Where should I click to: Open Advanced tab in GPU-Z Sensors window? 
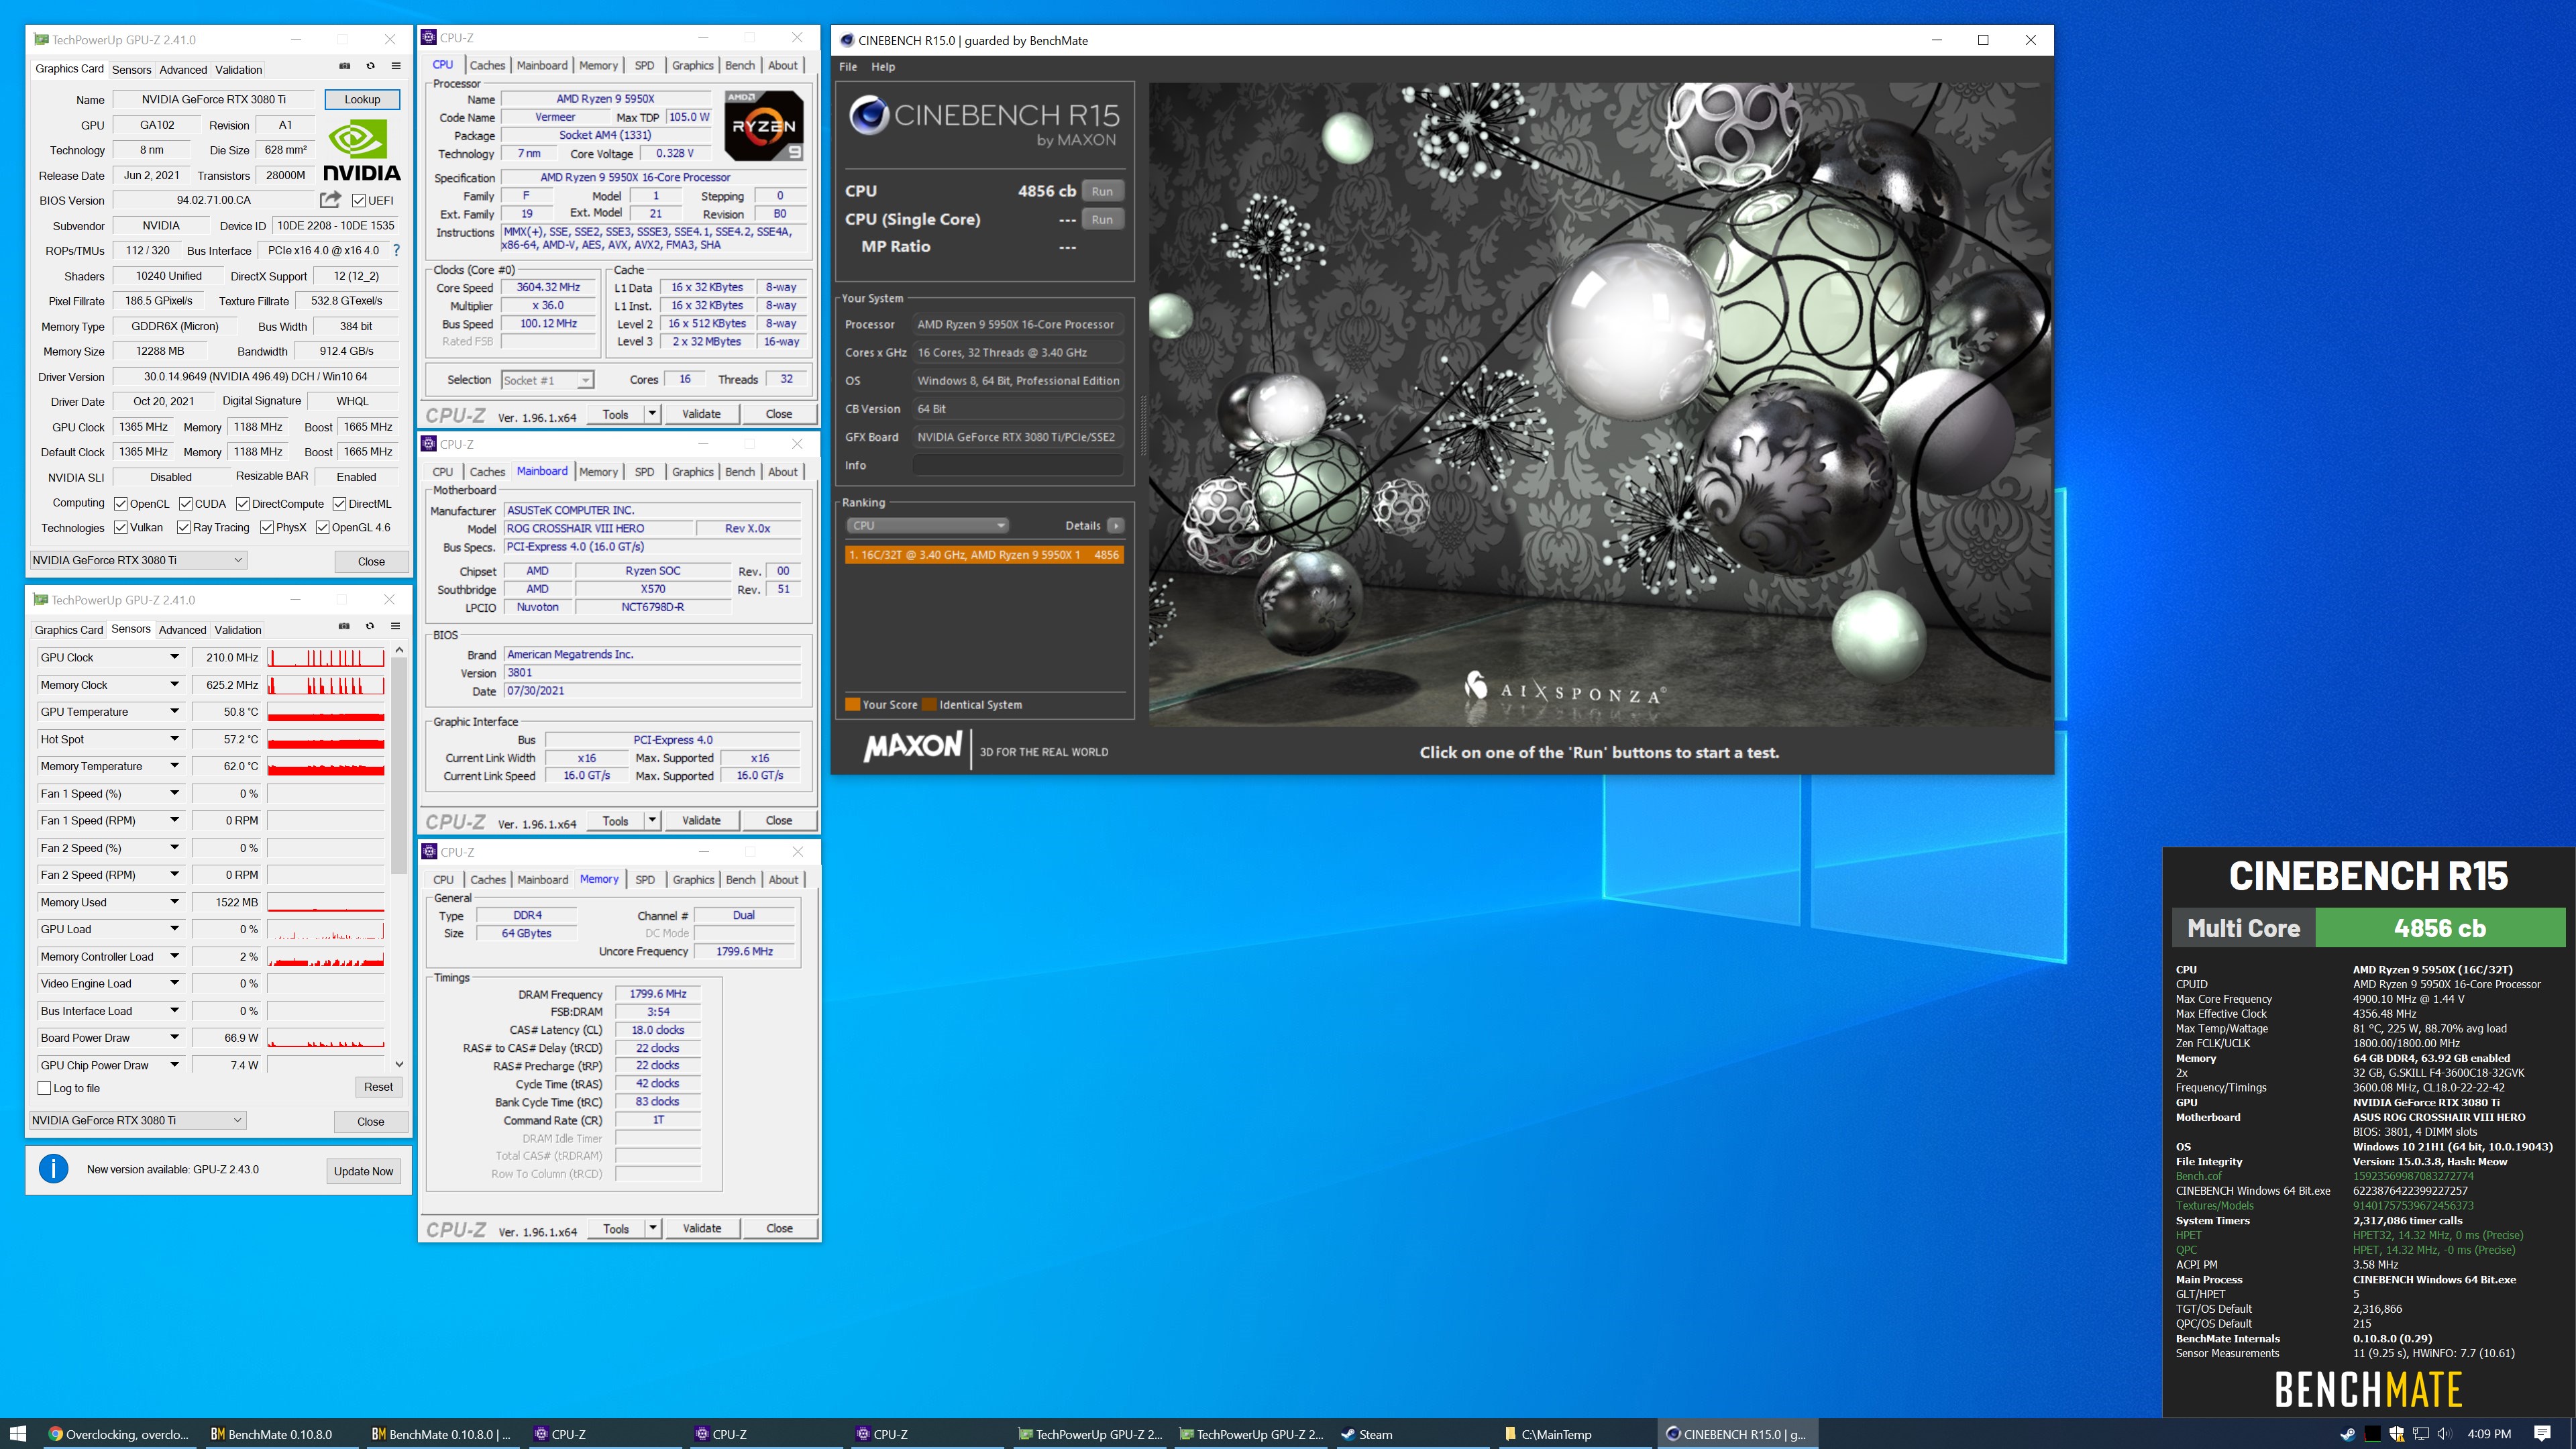182,629
